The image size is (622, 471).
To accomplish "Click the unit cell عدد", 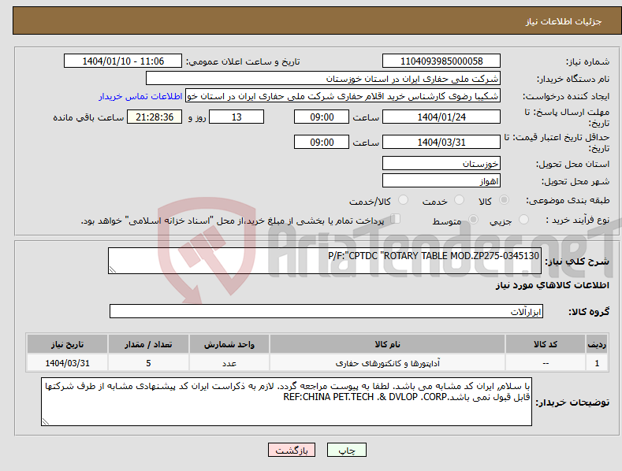I will click(229, 363).
